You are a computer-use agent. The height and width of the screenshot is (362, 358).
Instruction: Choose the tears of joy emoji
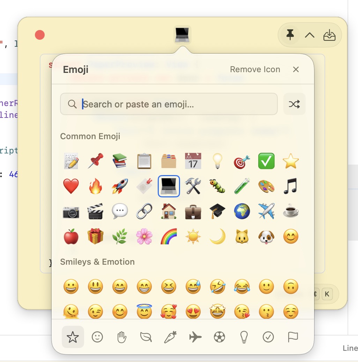[x=242, y=287]
